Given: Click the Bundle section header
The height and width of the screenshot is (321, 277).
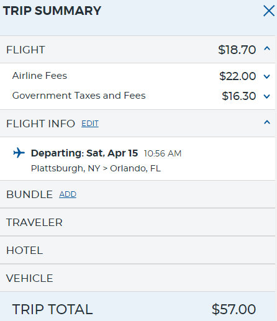Looking at the screenshot, I should (29, 194).
